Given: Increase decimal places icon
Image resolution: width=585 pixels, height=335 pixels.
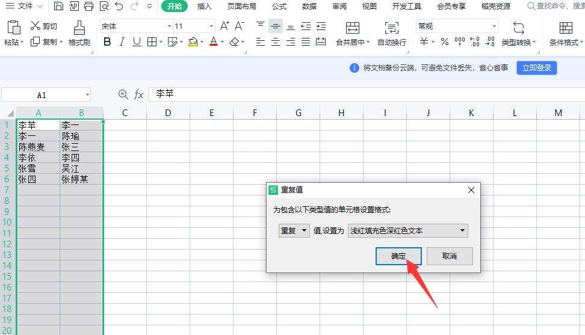Looking at the screenshot, I should tap(475, 41).
